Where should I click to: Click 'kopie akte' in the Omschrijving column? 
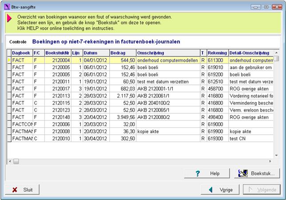tap(148, 132)
